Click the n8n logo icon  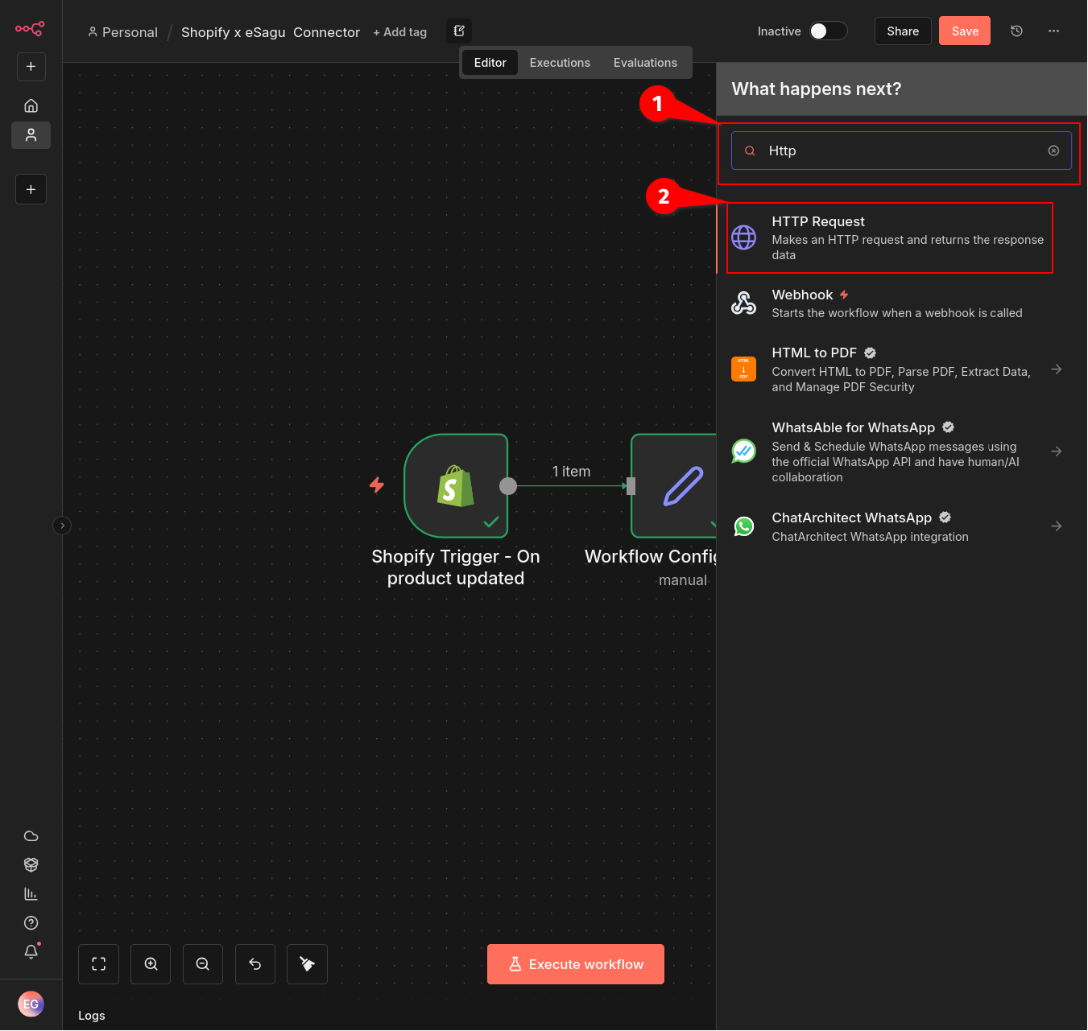[30, 29]
